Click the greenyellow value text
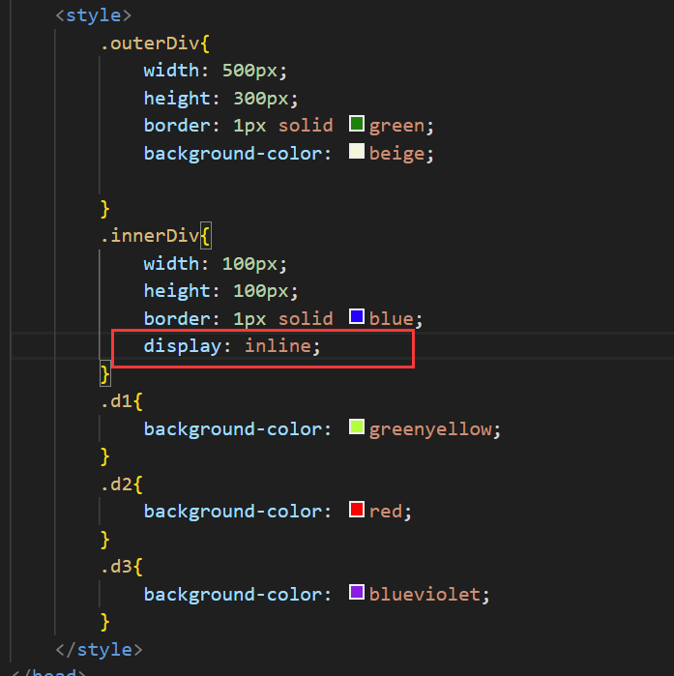 tap(429, 428)
